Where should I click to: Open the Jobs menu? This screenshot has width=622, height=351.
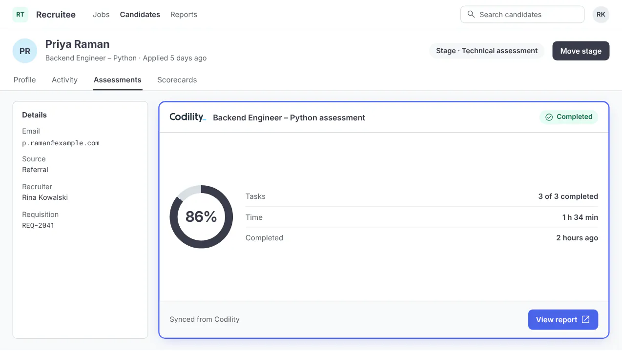pyautogui.click(x=101, y=15)
